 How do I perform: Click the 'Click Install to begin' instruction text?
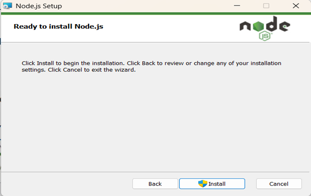(151, 67)
